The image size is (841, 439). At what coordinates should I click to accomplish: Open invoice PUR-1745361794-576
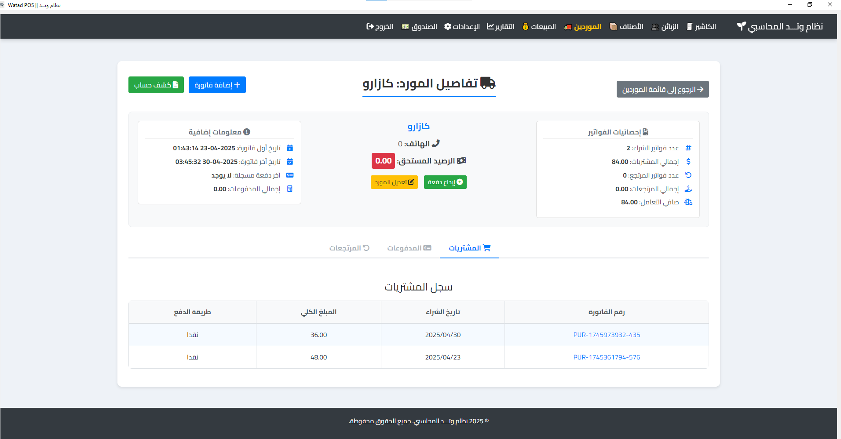point(607,357)
